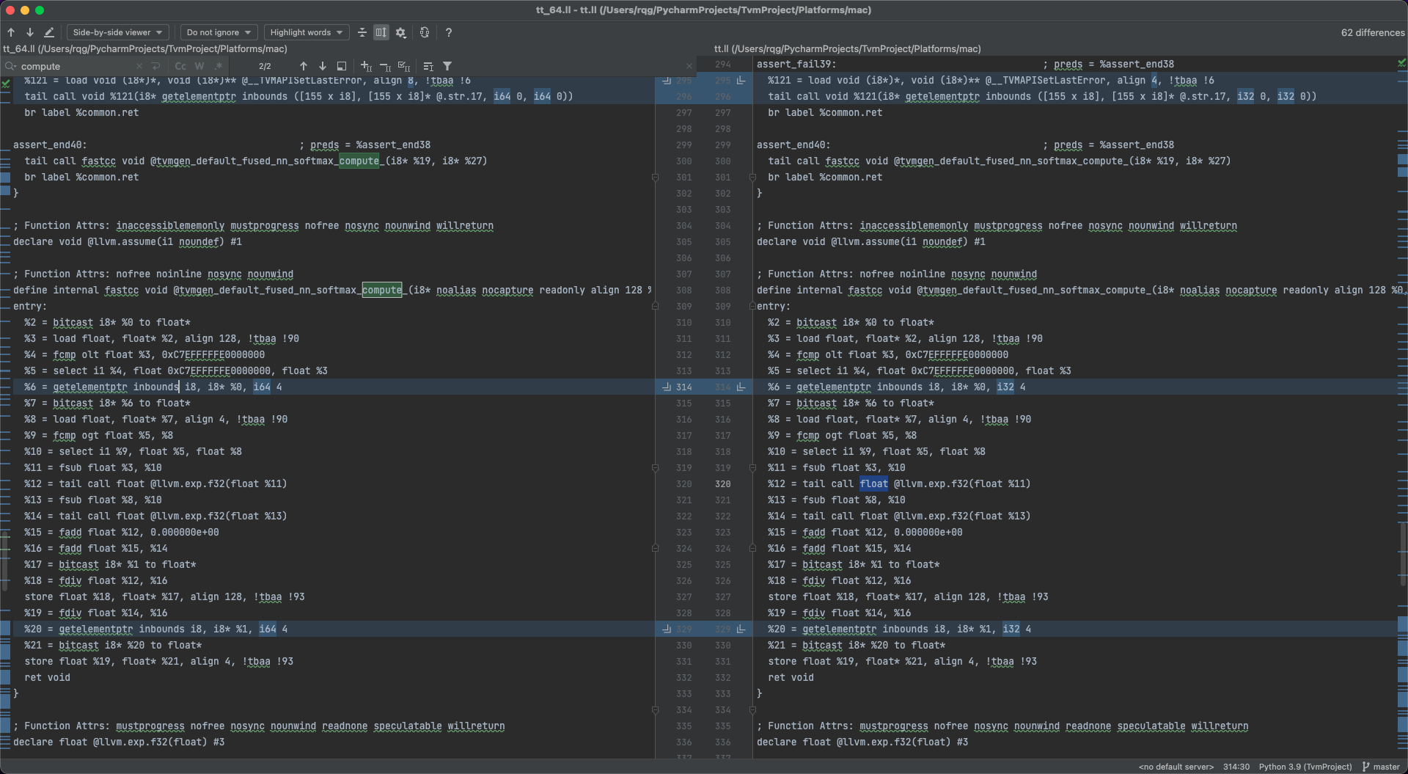Click the pencil edit source icon
The width and height of the screenshot is (1408, 774).
(x=49, y=32)
